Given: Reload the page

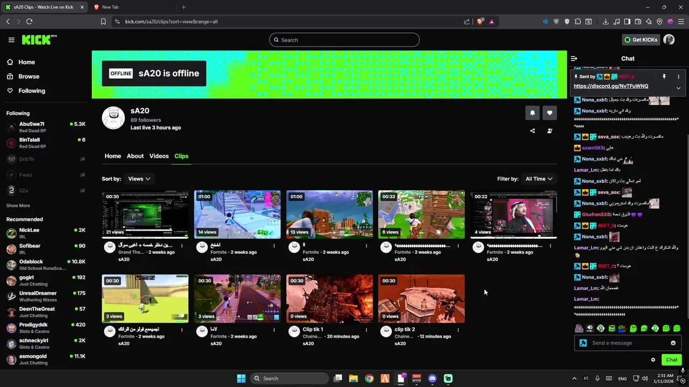Looking at the screenshot, I should 29,21.
